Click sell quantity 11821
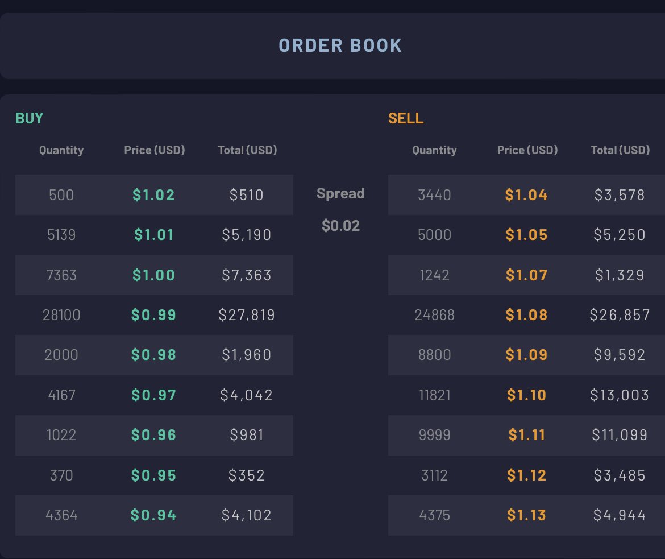 coord(434,395)
